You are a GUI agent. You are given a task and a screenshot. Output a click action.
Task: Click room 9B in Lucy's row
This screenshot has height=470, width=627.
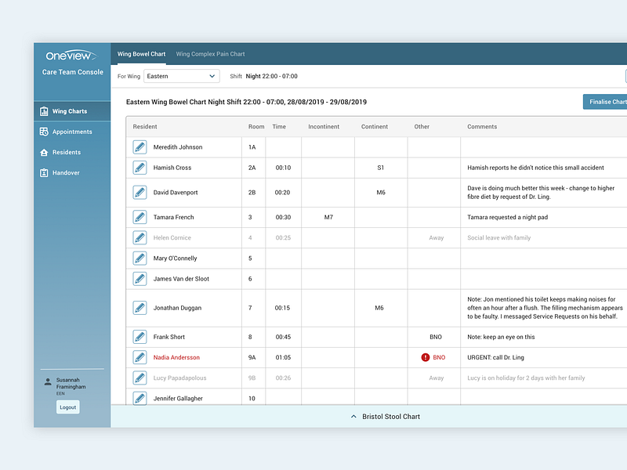pos(252,378)
